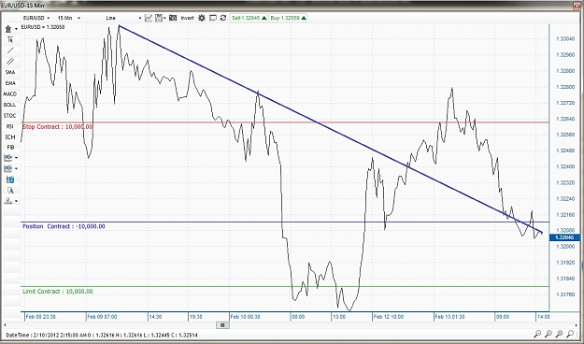Viewport: 584px width, 344px height.
Task: Add the EMA indicator
Action: [x=10, y=83]
